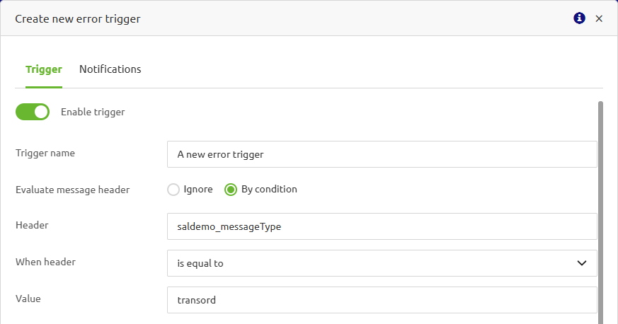
Task: Click the Value field containing transord
Action: pos(382,300)
